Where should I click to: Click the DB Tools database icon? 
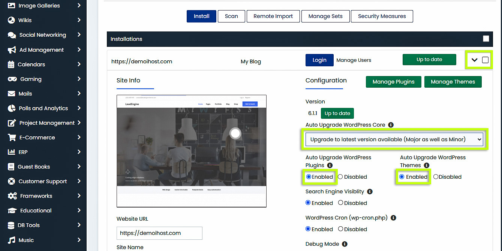(x=11, y=225)
